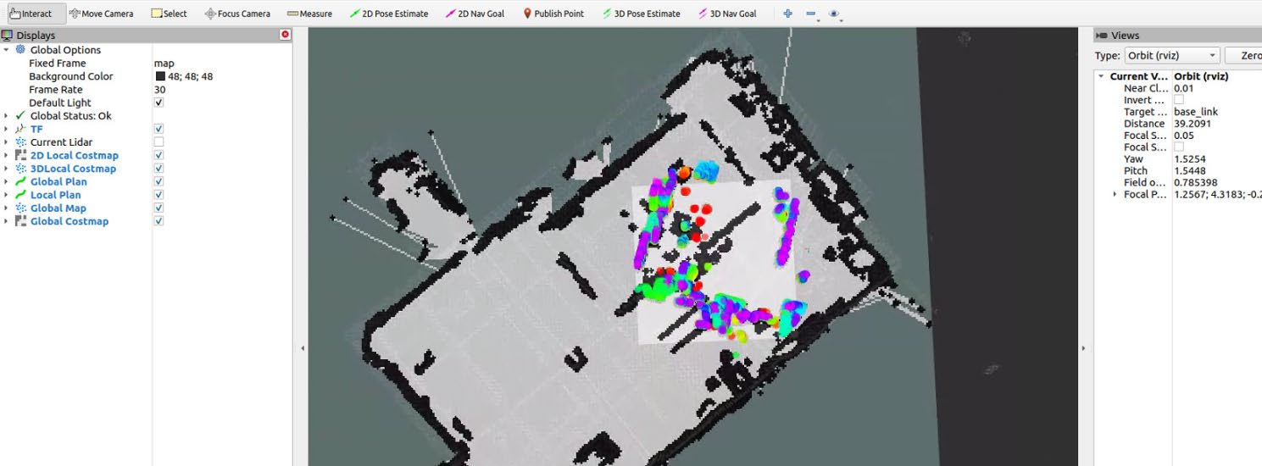Toggle the Default Light checkbox
Screen dimensions: 1262x466
(158, 103)
